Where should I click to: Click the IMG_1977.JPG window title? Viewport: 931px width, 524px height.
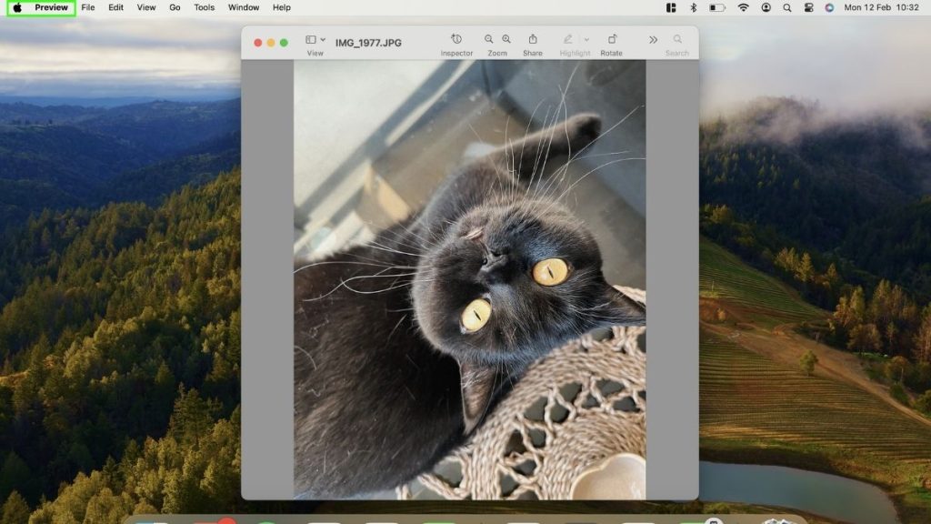click(368, 43)
